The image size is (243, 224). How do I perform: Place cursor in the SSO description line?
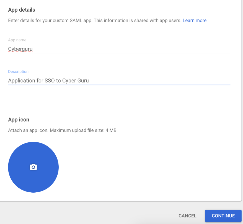tap(48, 80)
